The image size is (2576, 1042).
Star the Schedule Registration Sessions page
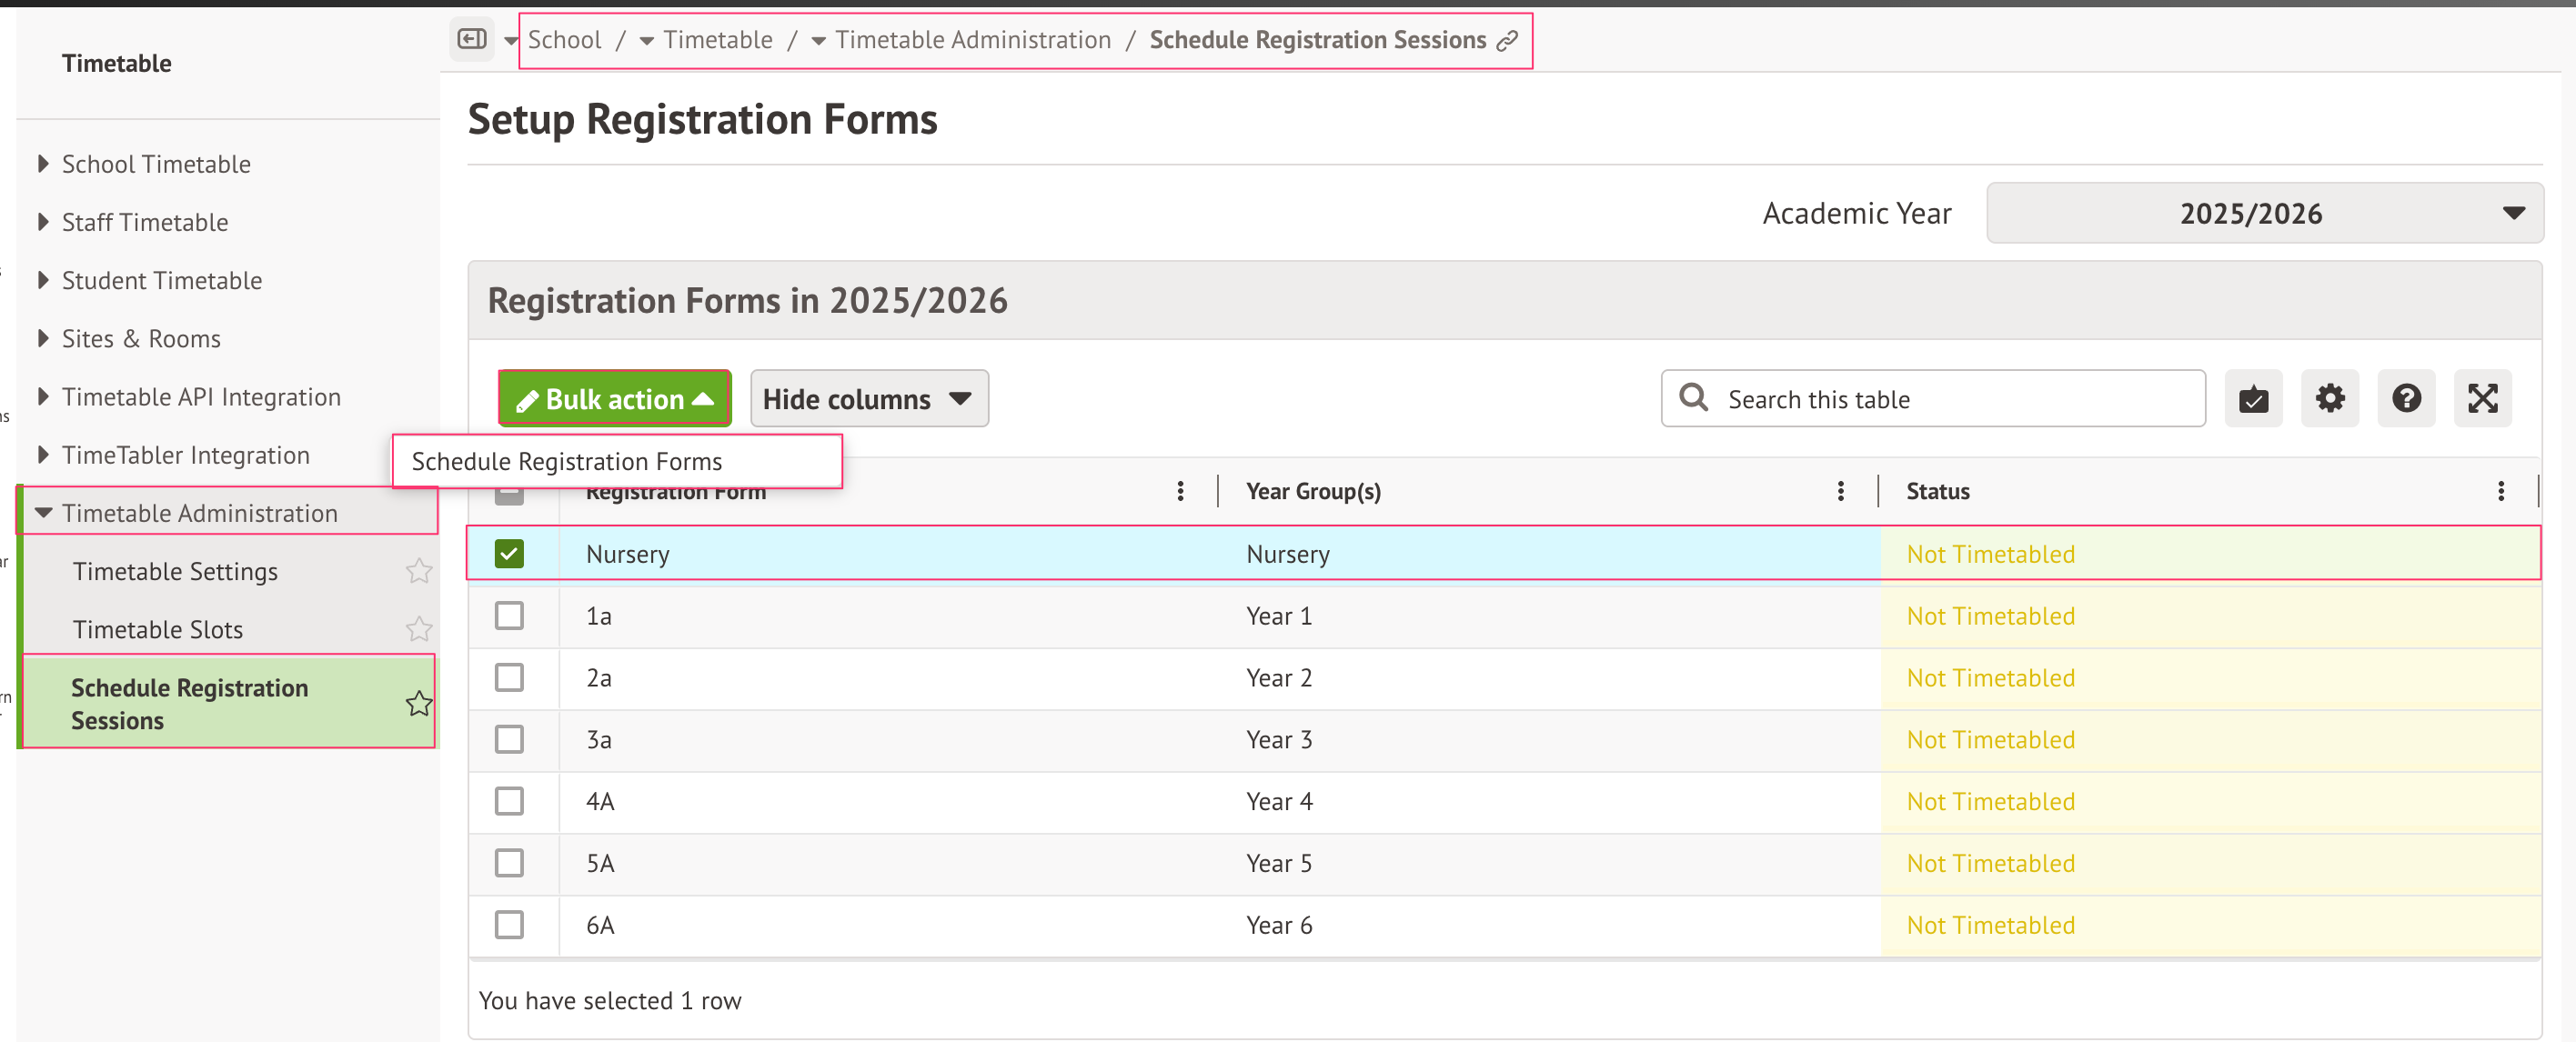click(x=419, y=703)
